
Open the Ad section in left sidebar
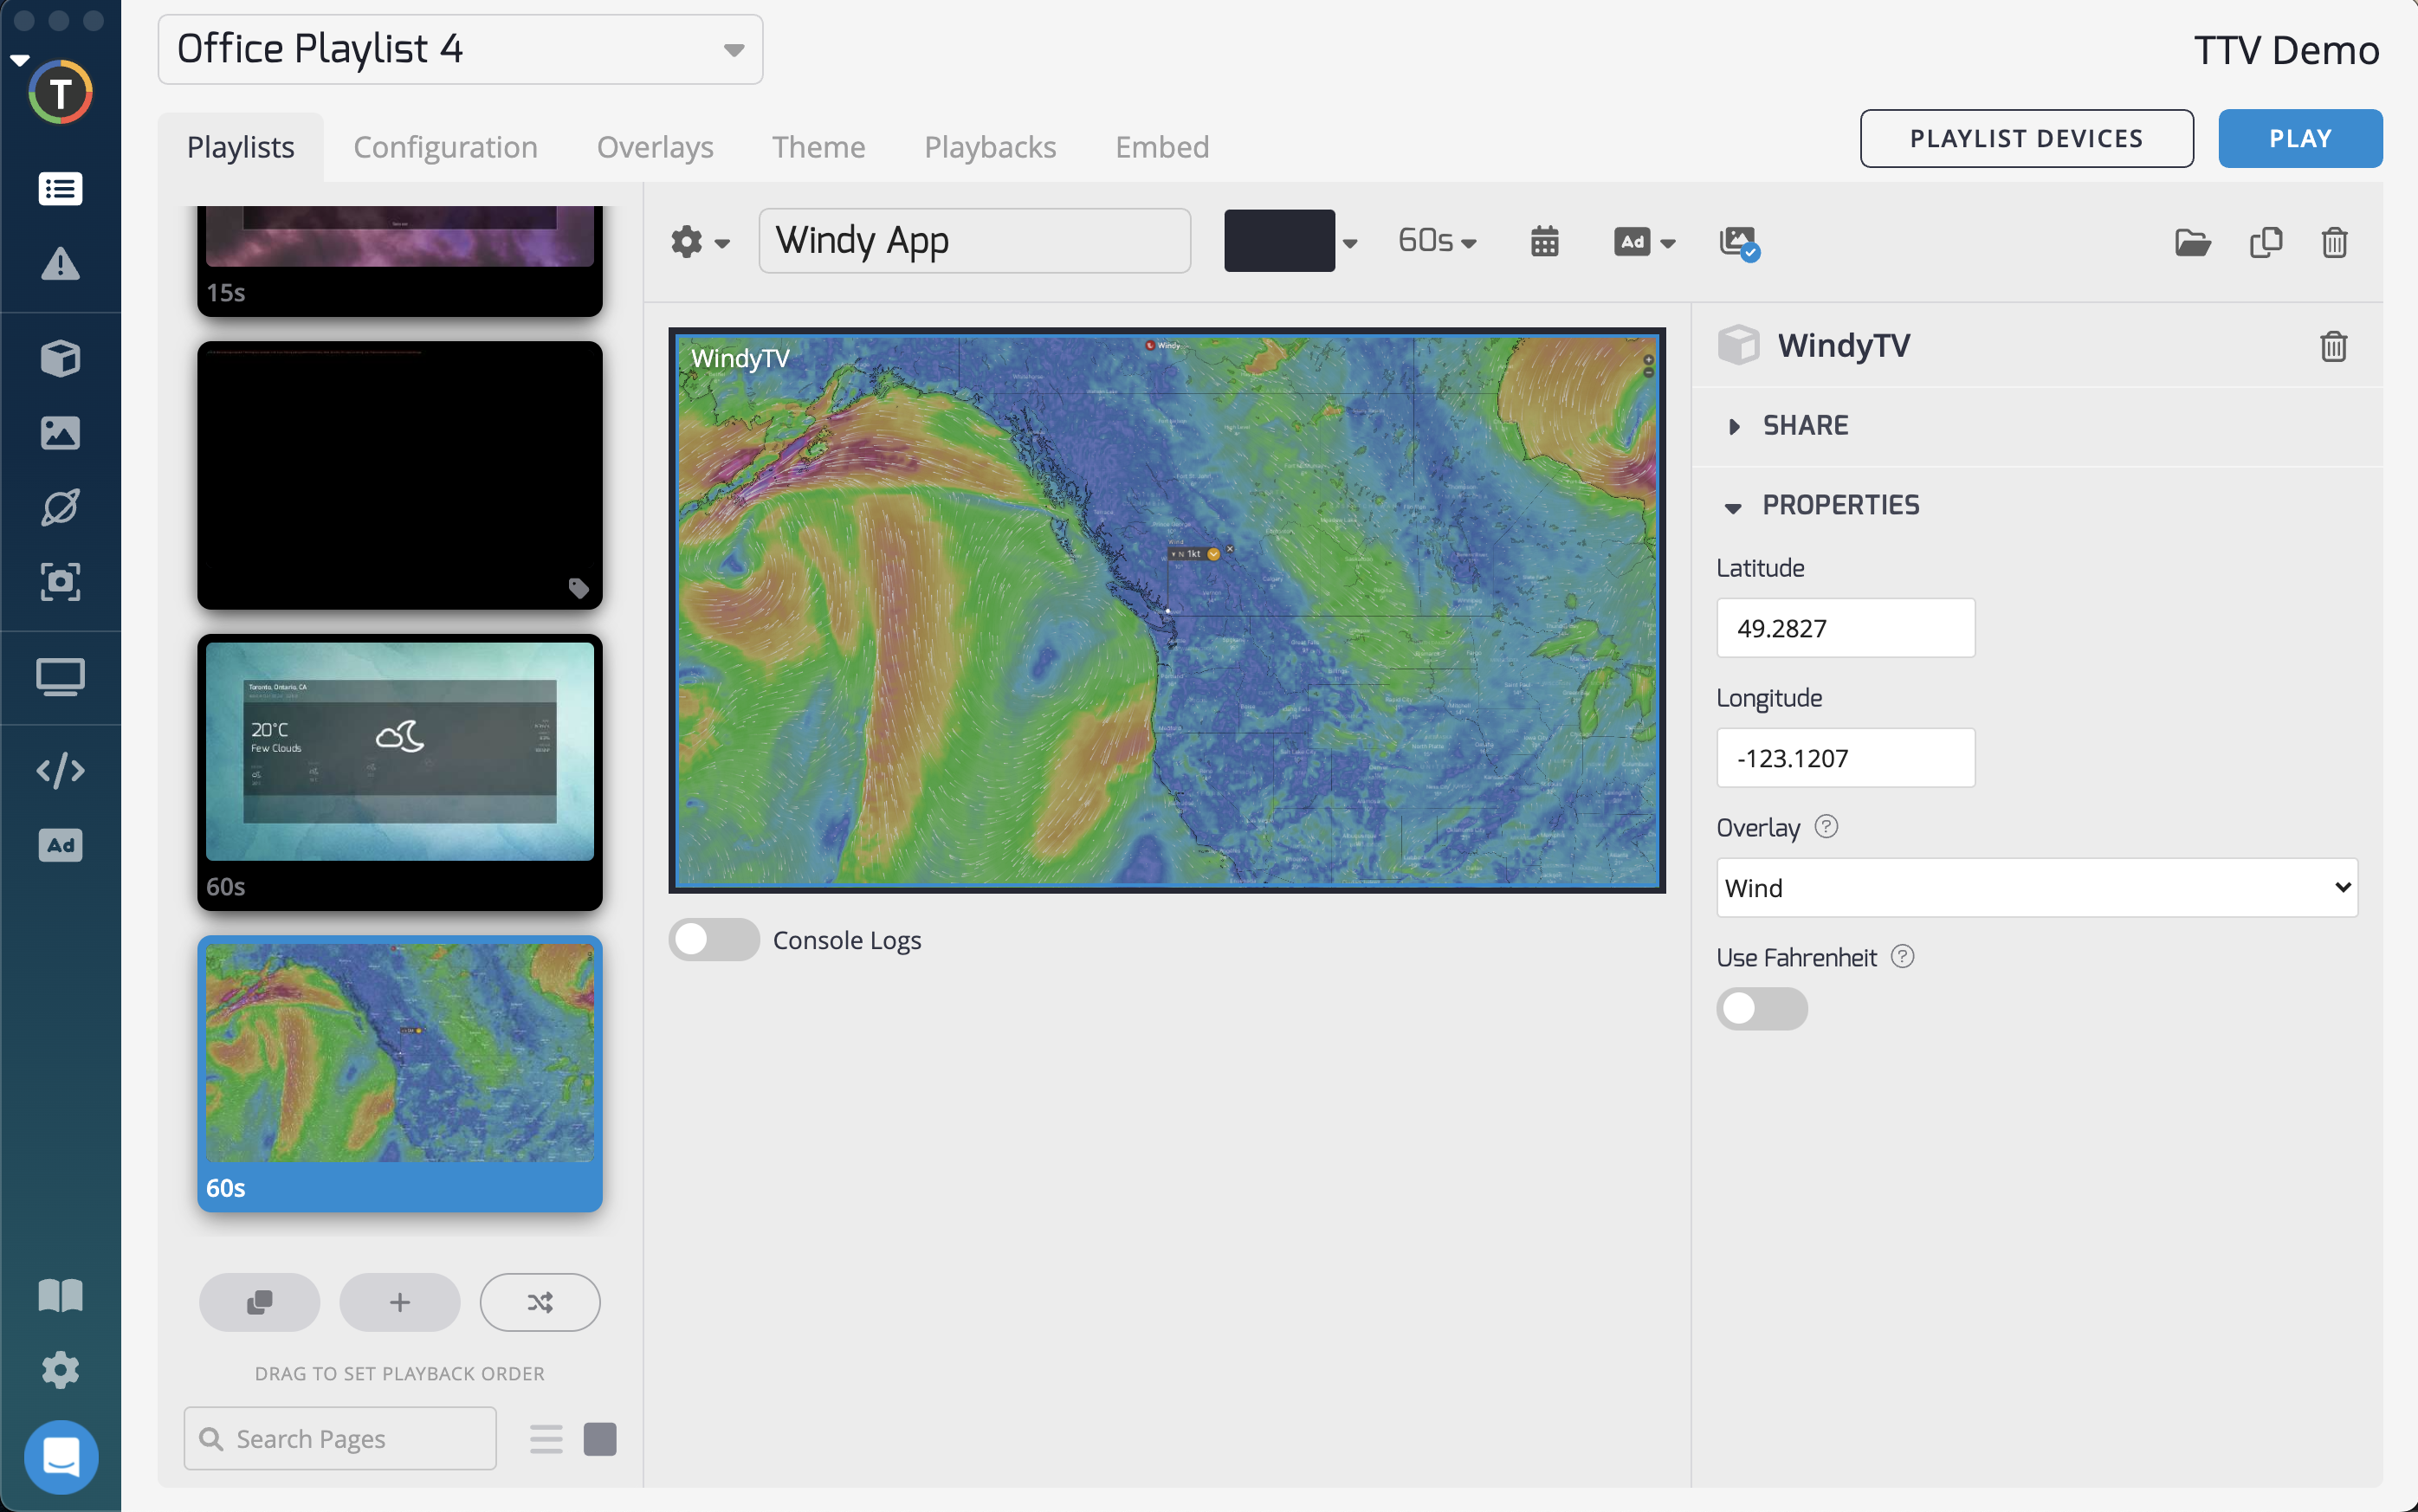coord(60,845)
